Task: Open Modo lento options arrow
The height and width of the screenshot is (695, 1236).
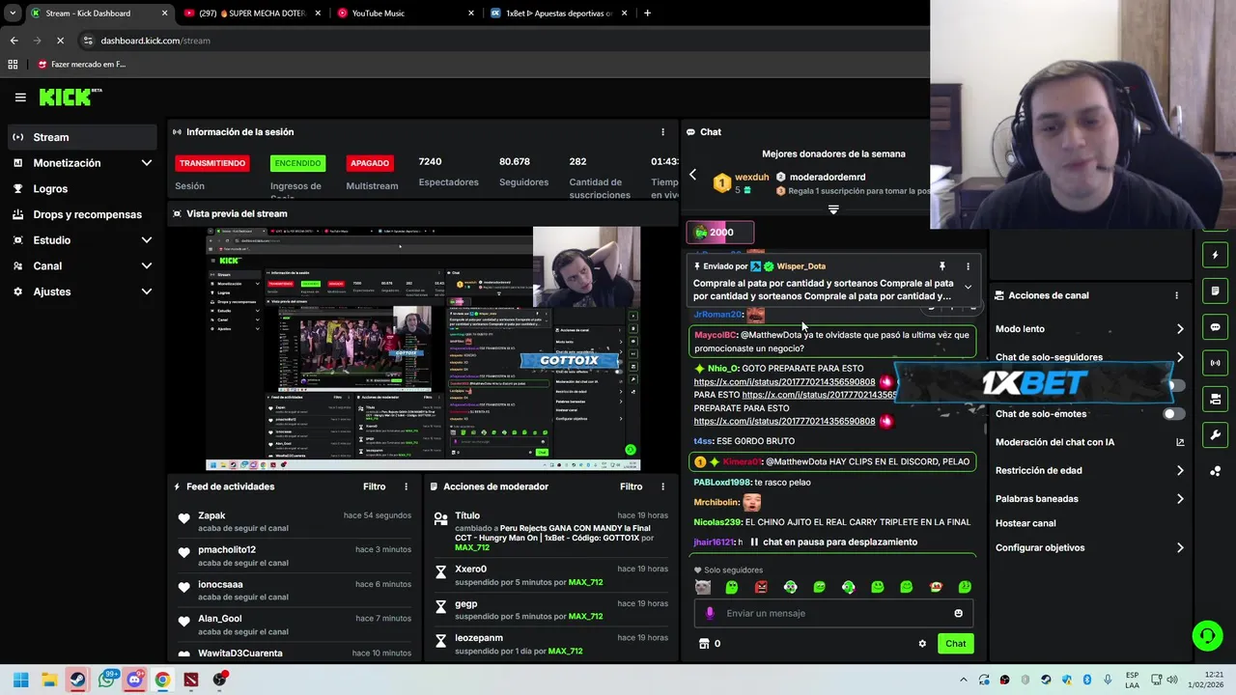Action: (x=1180, y=329)
